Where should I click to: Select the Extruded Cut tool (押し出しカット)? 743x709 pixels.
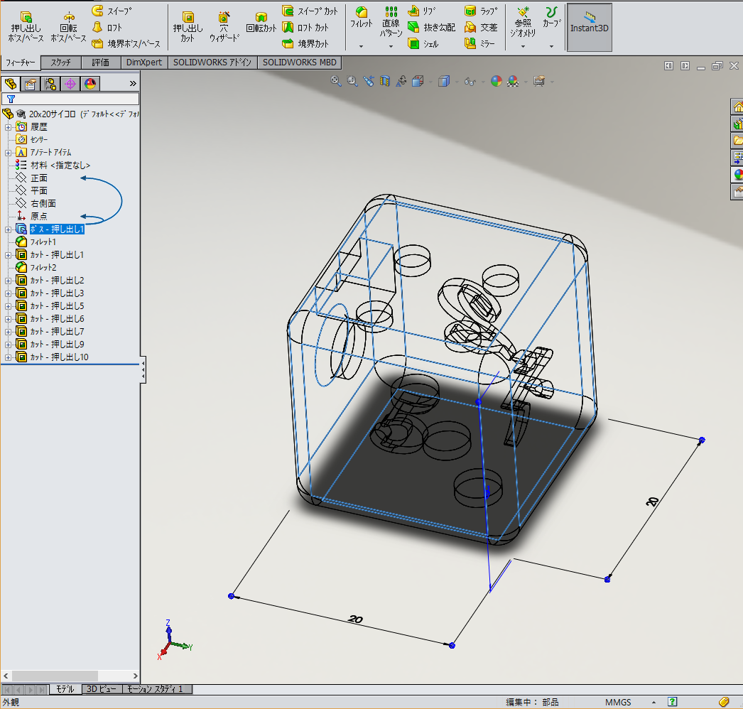[x=188, y=26]
